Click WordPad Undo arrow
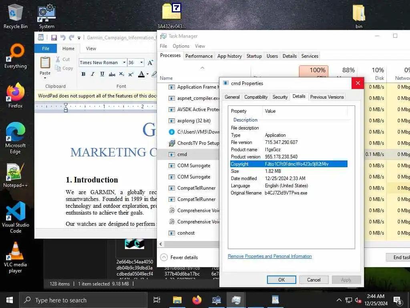 (63, 37)
